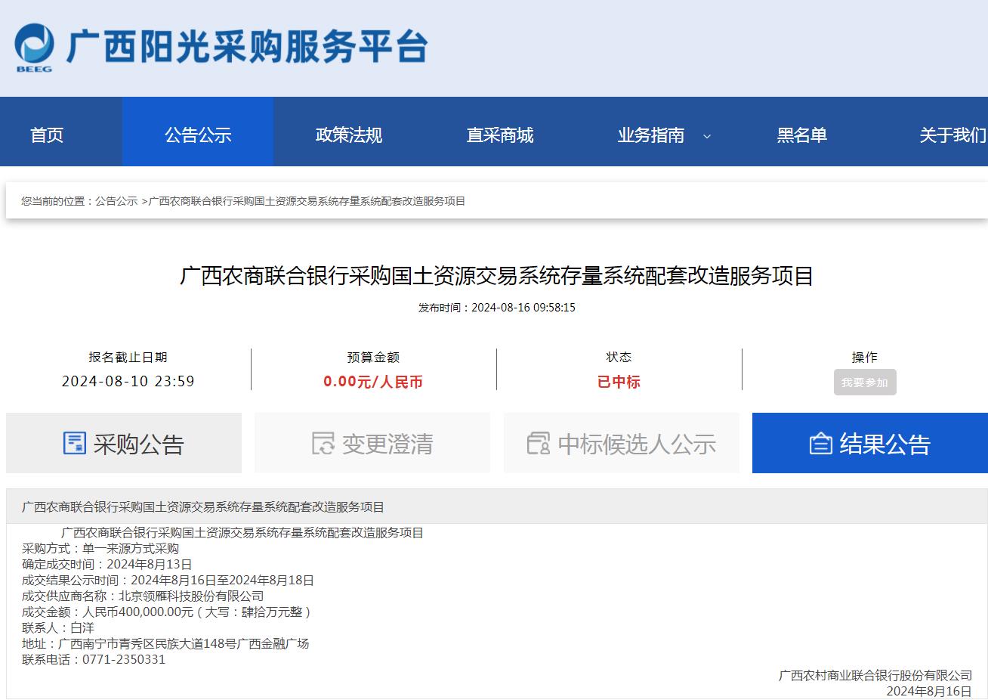Switch to the 采购公告 tab
988x700 pixels.
tap(124, 443)
